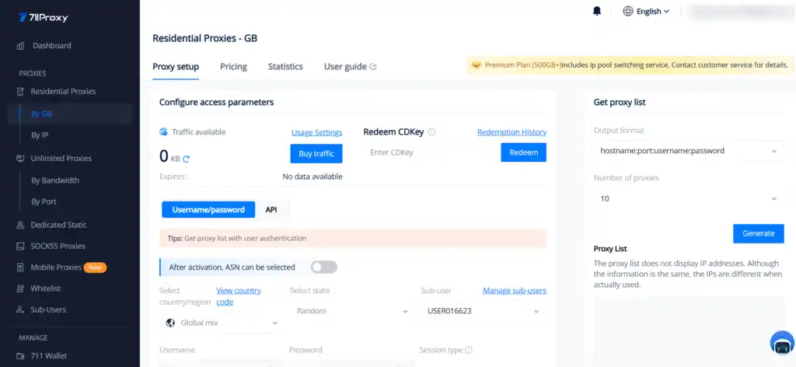Click the No data available text
The height and width of the screenshot is (367, 796).
pos(312,177)
